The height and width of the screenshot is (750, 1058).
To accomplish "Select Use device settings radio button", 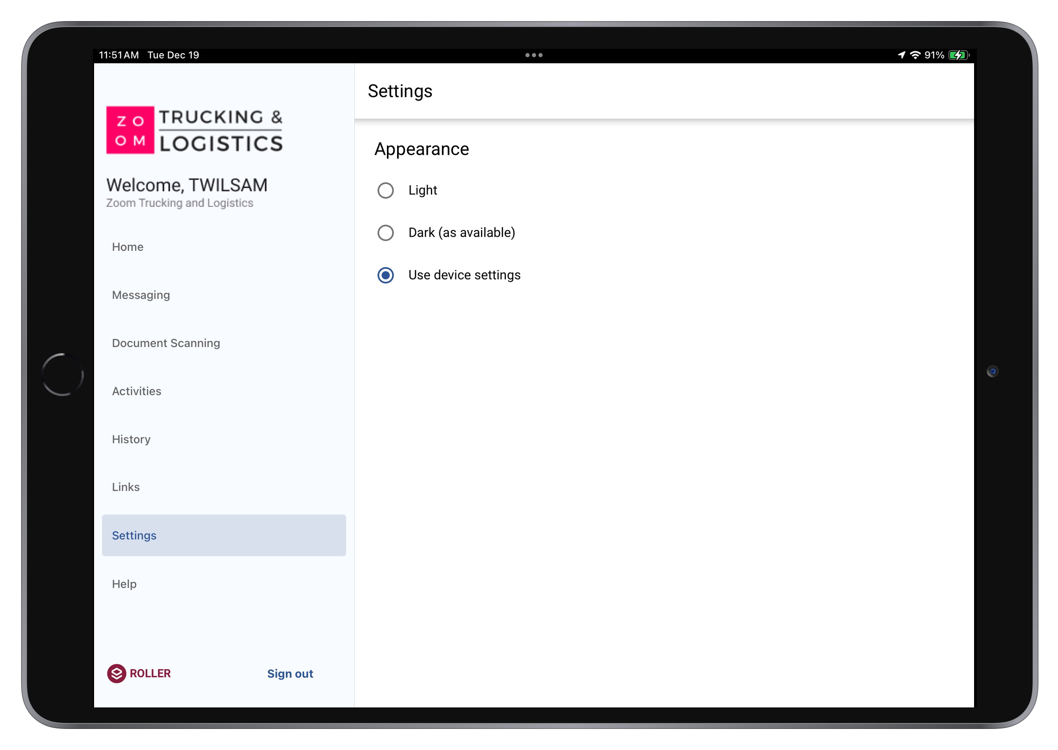I will coord(385,275).
